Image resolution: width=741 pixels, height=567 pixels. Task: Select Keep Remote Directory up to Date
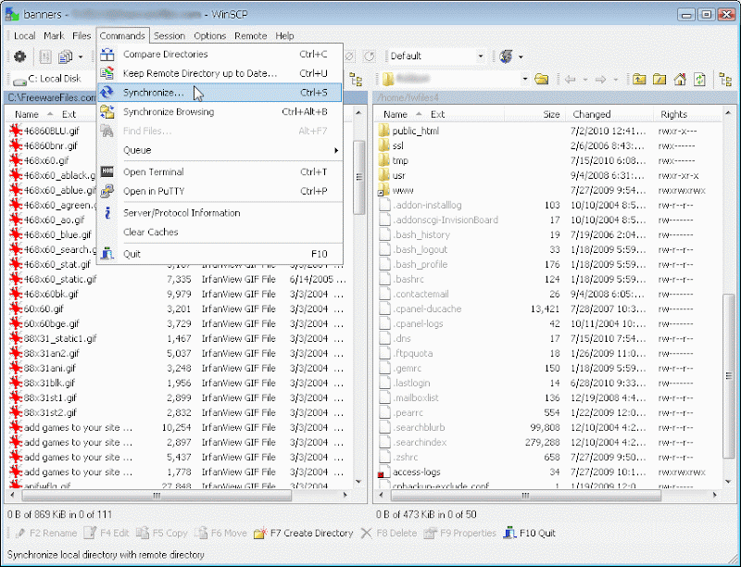[220, 73]
